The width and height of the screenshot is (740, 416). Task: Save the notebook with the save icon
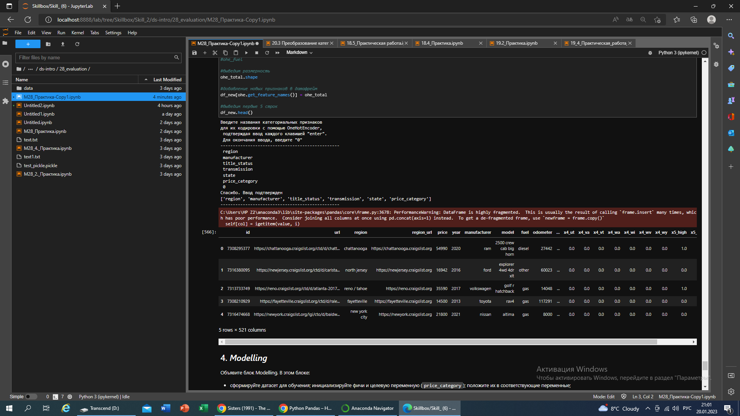click(x=194, y=53)
